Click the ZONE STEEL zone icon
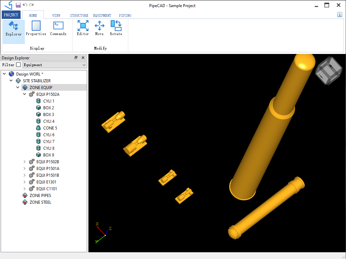Screen dimensions: 346x259 25,202
